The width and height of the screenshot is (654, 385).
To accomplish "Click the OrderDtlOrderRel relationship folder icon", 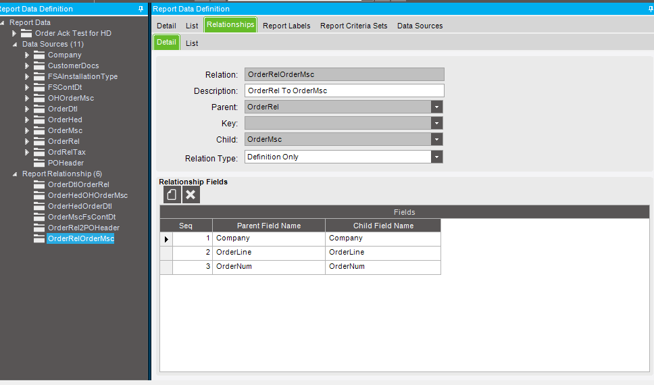I will [x=39, y=185].
